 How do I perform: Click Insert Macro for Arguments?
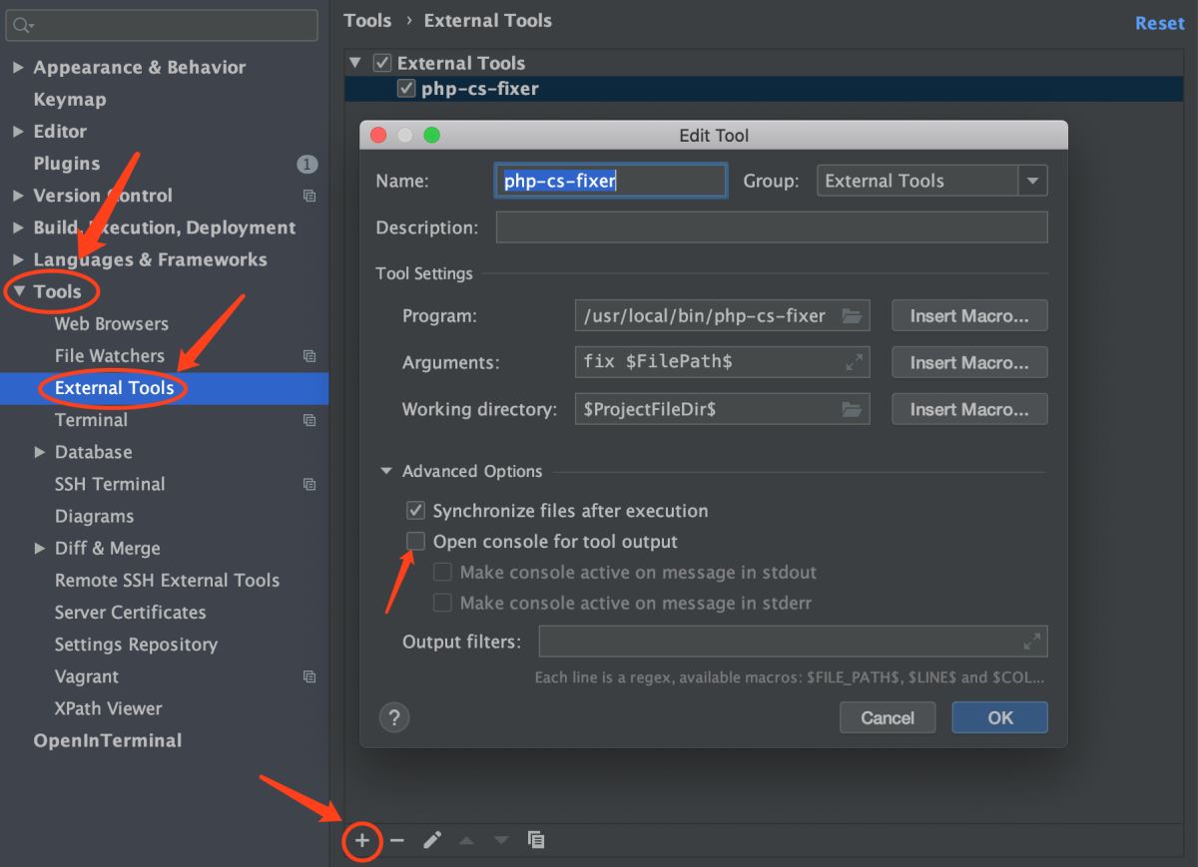[x=968, y=362]
